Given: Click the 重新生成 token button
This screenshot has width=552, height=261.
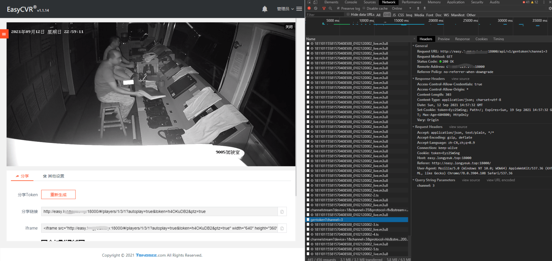Looking at the screenshot, I should (58, 195).
